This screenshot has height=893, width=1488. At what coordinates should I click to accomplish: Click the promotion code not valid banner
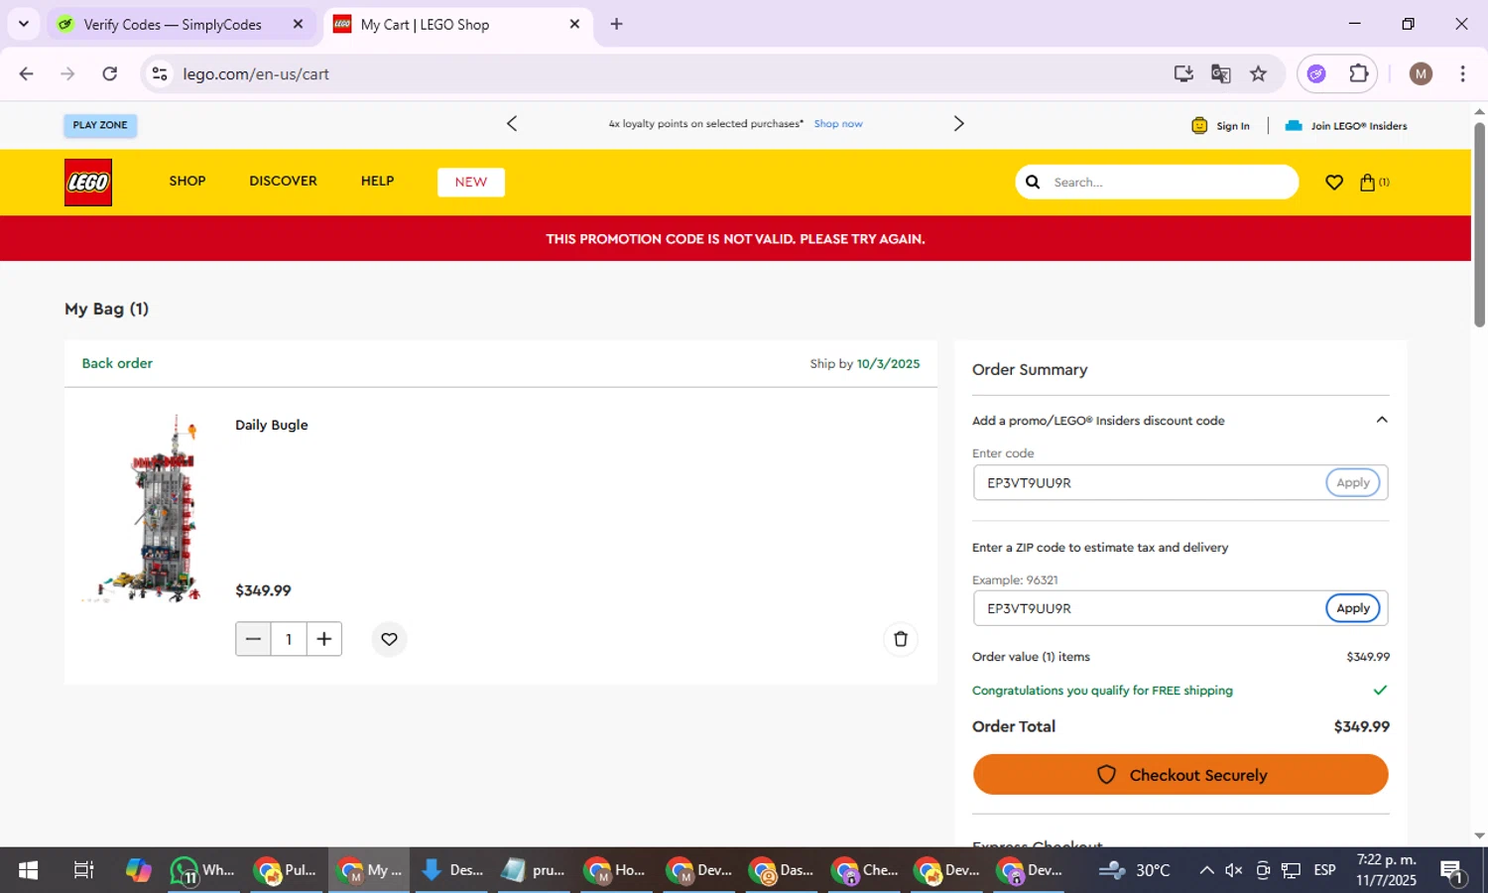pyautogui.click(x=735, y=239)
